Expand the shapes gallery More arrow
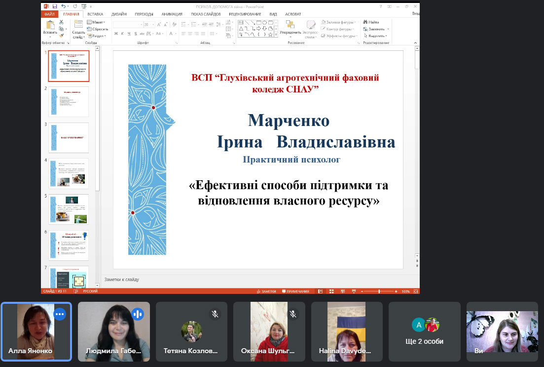Viewport: 544px width, 367px height. pos(276,35)
